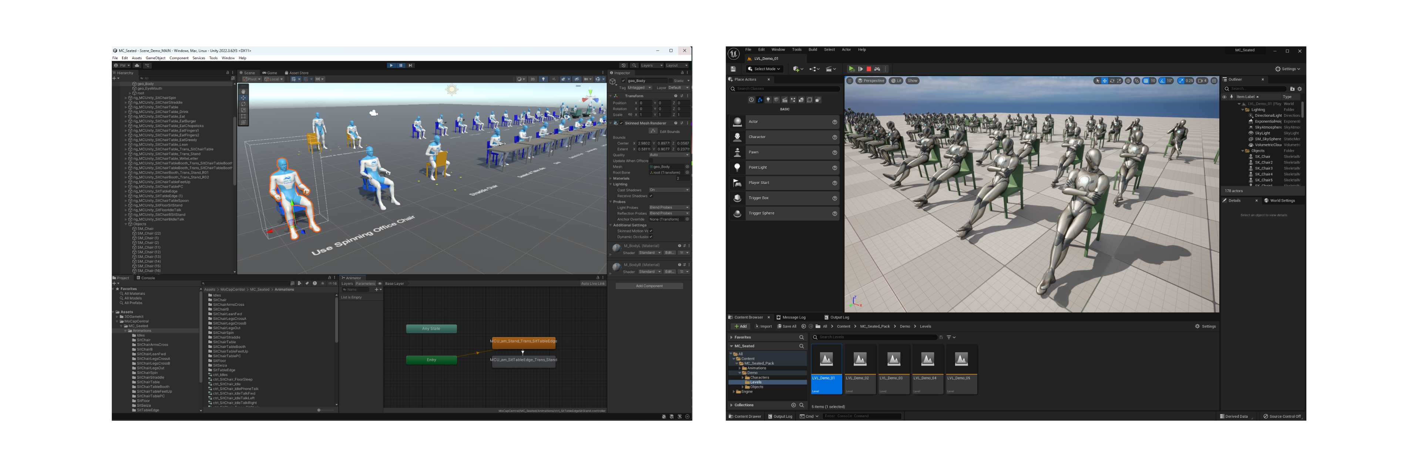
Task: Open Lights category in Place Actors
Action: tap(768, 100)
